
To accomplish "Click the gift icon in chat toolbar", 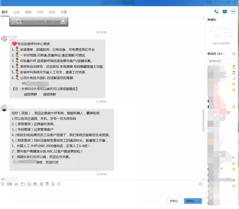I will pos(41,184).
